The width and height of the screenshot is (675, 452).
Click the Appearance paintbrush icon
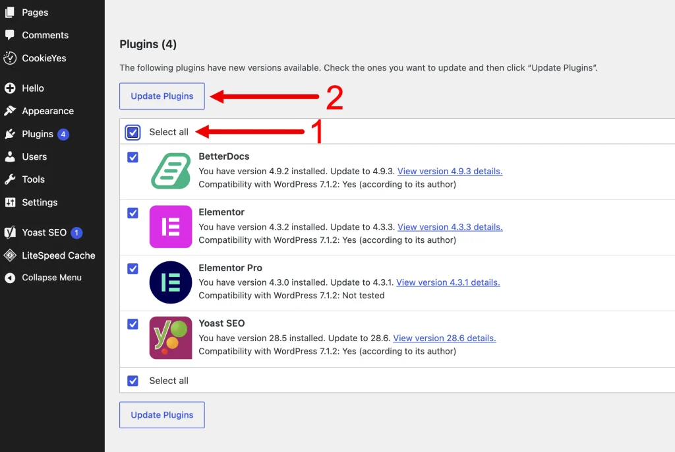(x=10, y=111)
